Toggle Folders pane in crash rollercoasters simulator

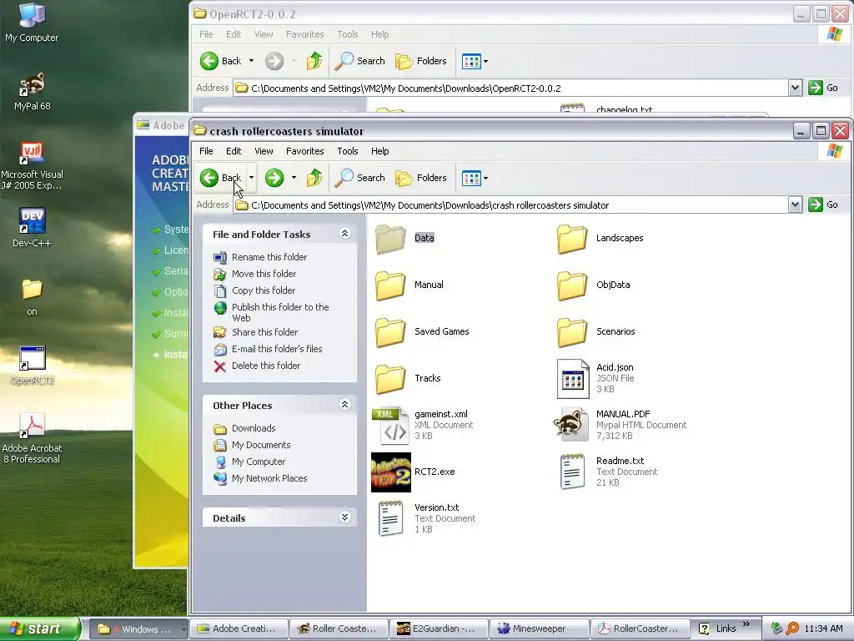pyautogui.click(x=421, y=178)
